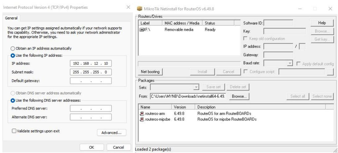Confirm IPv4 settings with OK
This screenshot has height=153, width=338.
[91, 147]
